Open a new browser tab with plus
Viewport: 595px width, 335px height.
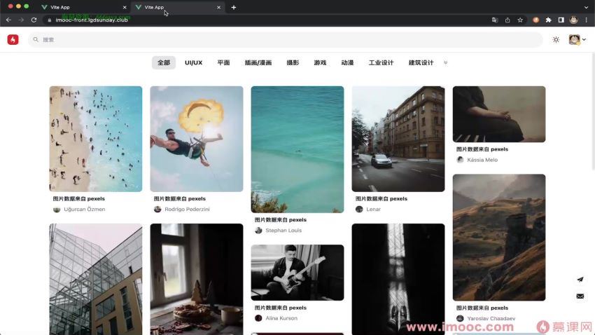[x=234, y=7]
